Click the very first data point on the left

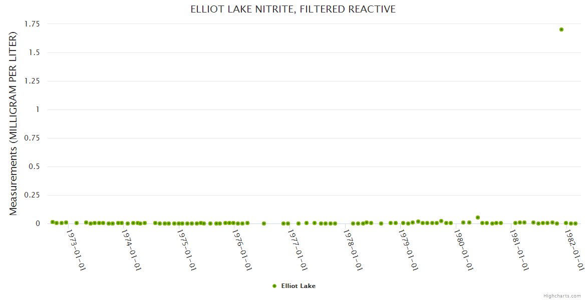pyautogui.click(x=53, y=221)
